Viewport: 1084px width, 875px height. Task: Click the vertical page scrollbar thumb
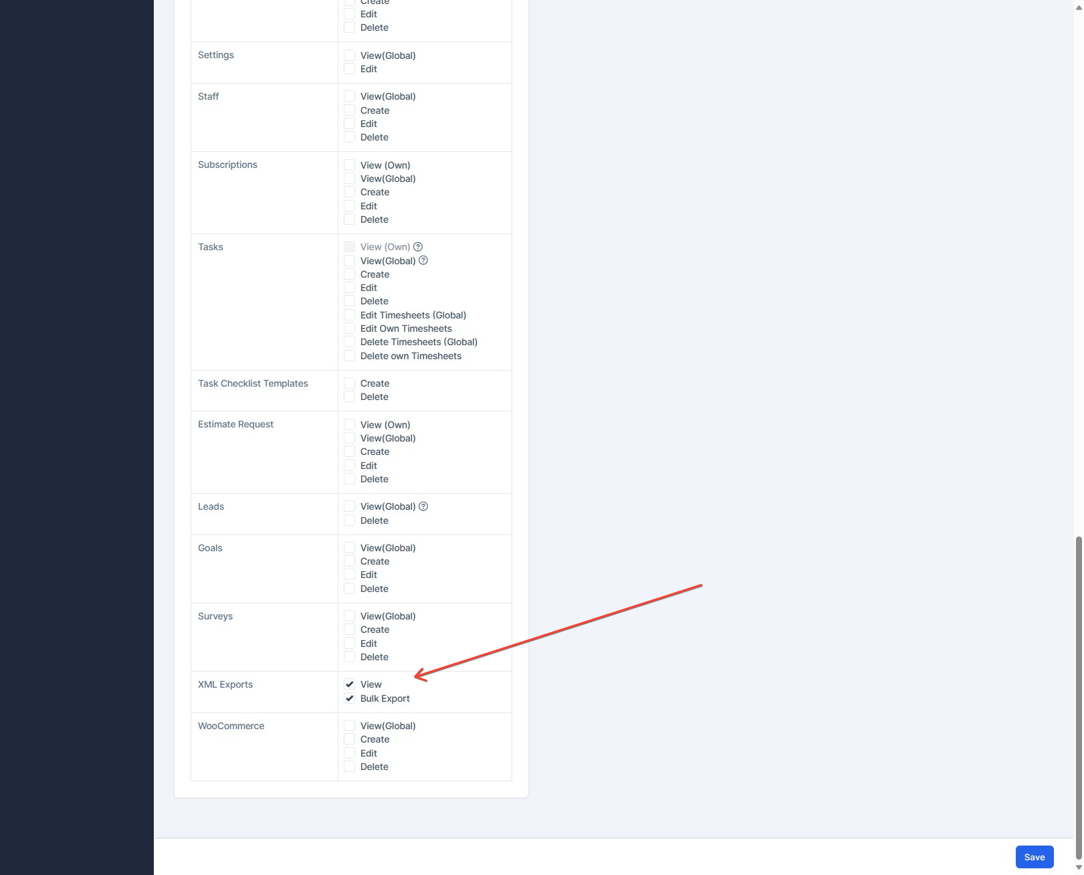[x=1078, y=698]
